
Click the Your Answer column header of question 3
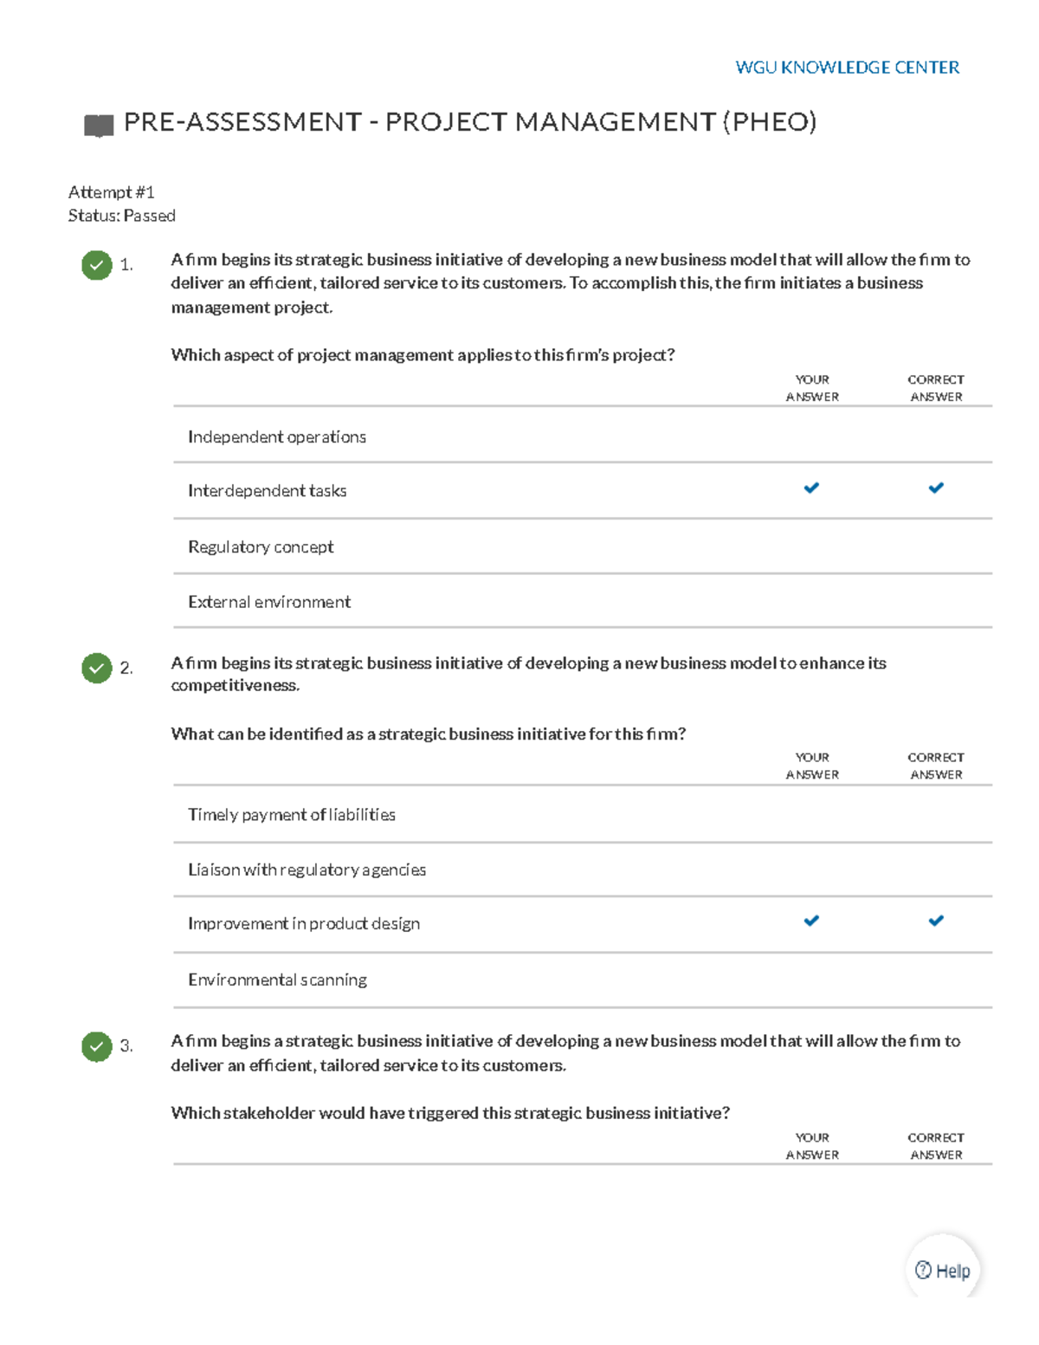[812, 1146]
